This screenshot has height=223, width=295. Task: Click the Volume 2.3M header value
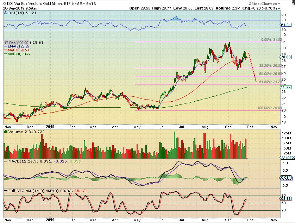point(228,8)
